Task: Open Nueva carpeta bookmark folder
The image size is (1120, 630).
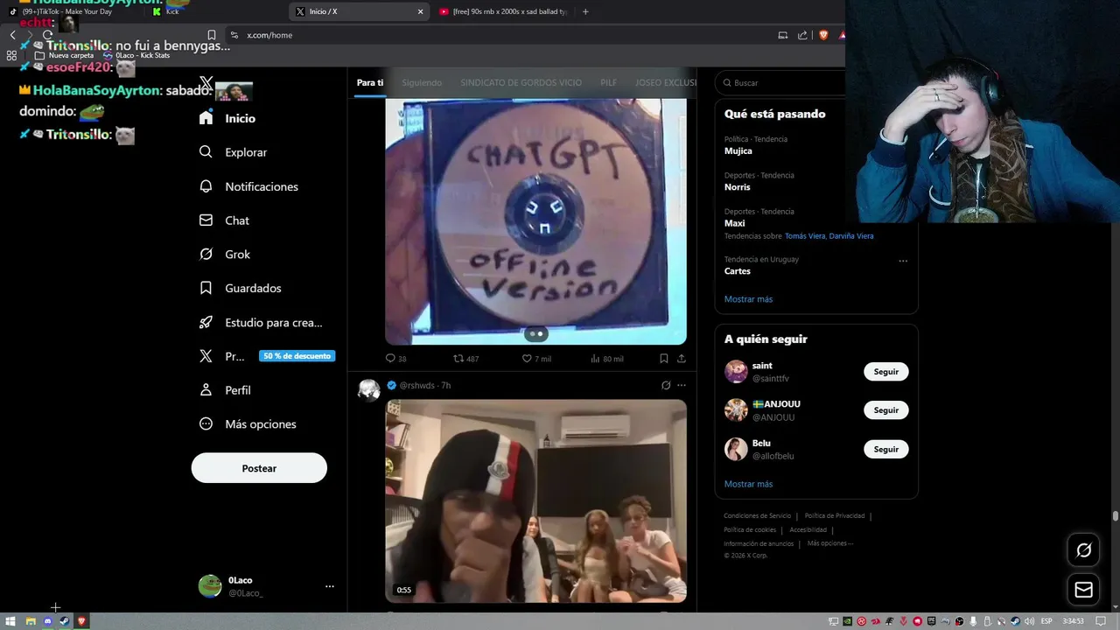Action: coord(64,55)
